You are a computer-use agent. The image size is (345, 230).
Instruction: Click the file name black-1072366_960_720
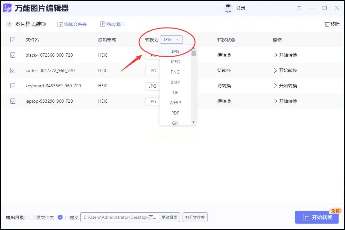[x=49, y=55]
